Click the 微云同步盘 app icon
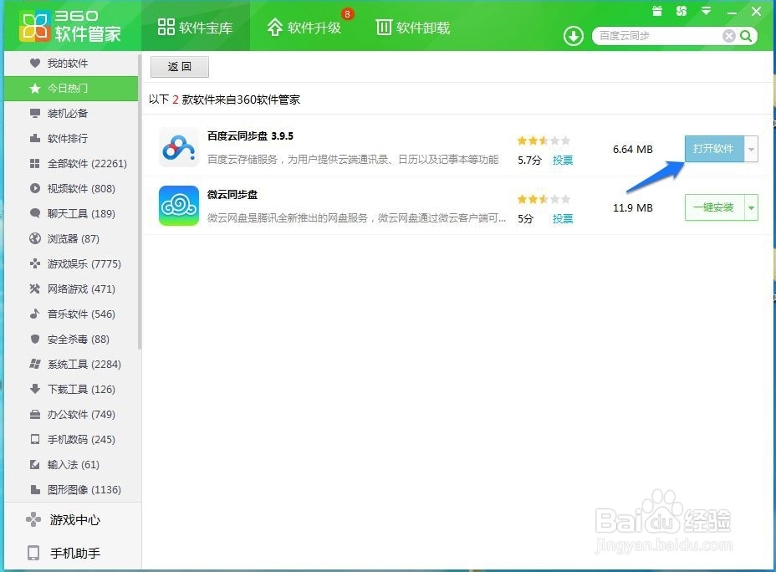776x572 pixels. coord(179,206)
